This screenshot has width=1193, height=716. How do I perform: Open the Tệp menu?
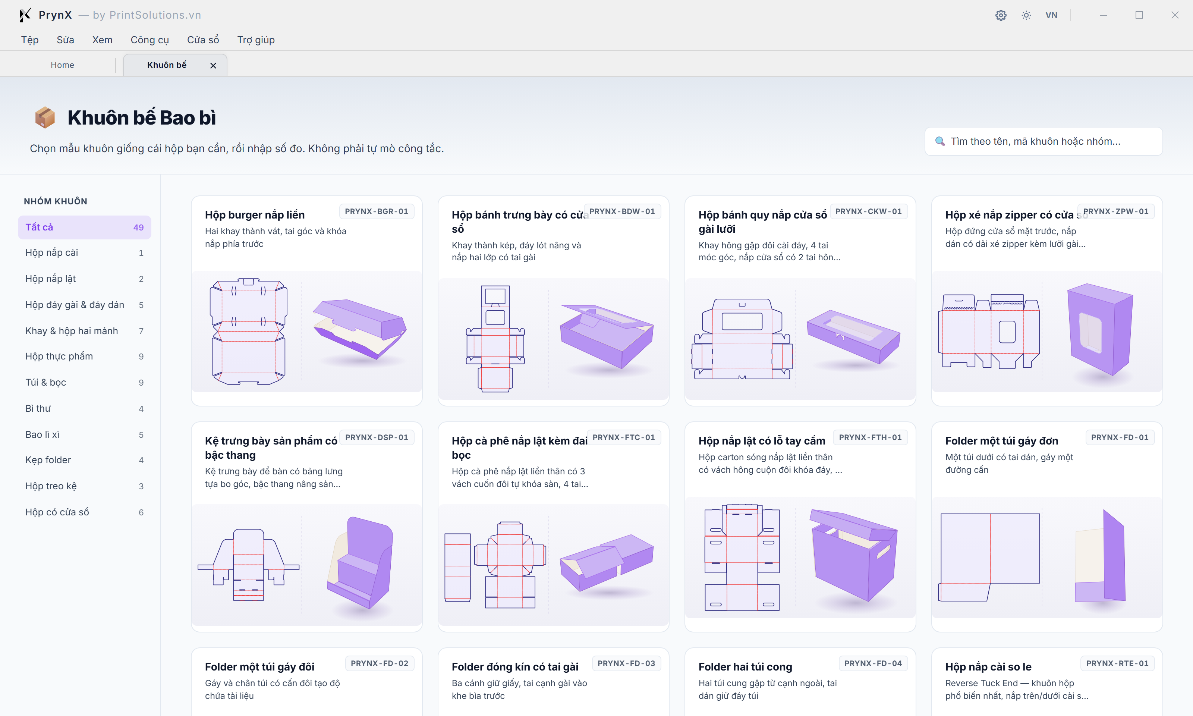pos(30,40)
